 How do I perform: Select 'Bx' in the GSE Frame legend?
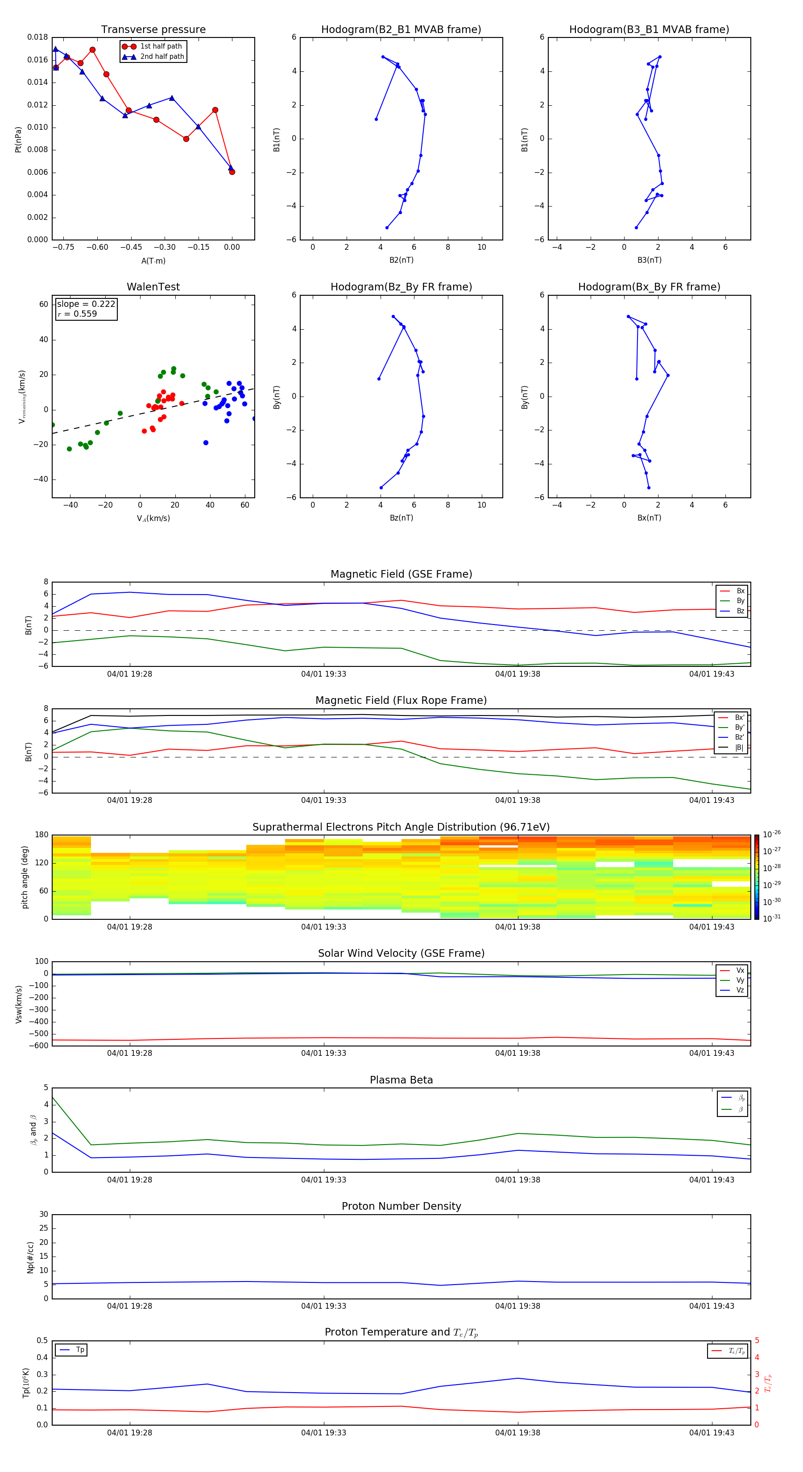(732, 591)
